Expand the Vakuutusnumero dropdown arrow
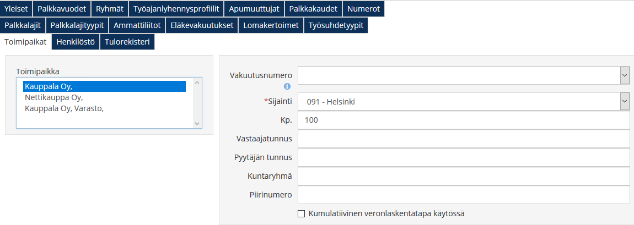The height and width of the screenshot is (225, 634). point(625,75)
